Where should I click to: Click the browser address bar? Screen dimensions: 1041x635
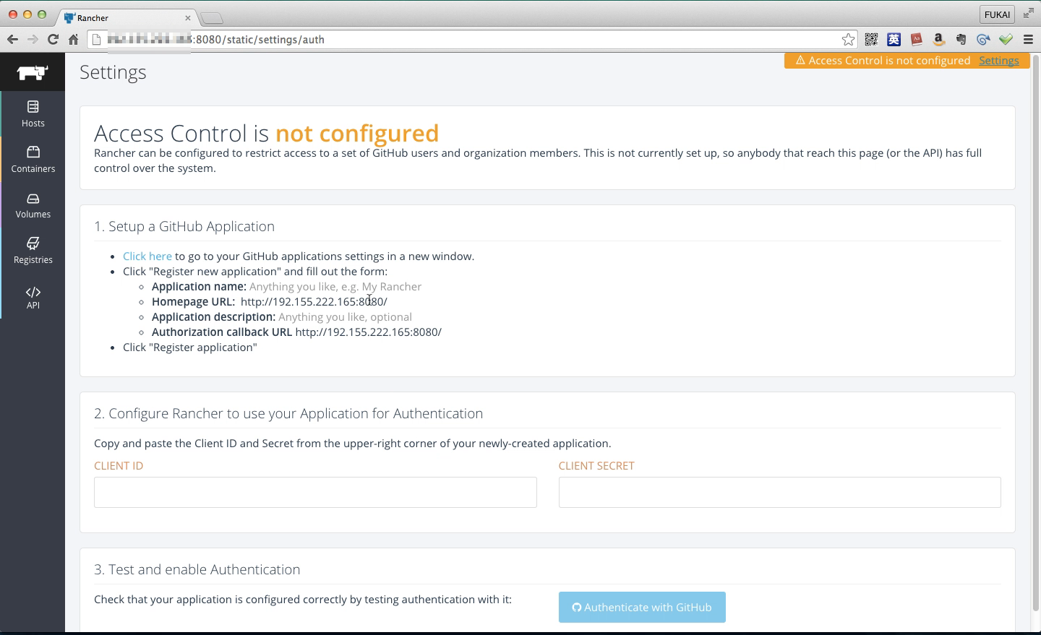(474, 40)
